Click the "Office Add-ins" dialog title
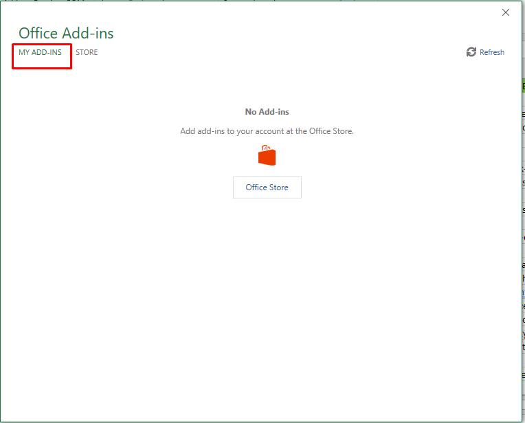Screen dimensions: 525x423 click(66, 33)
